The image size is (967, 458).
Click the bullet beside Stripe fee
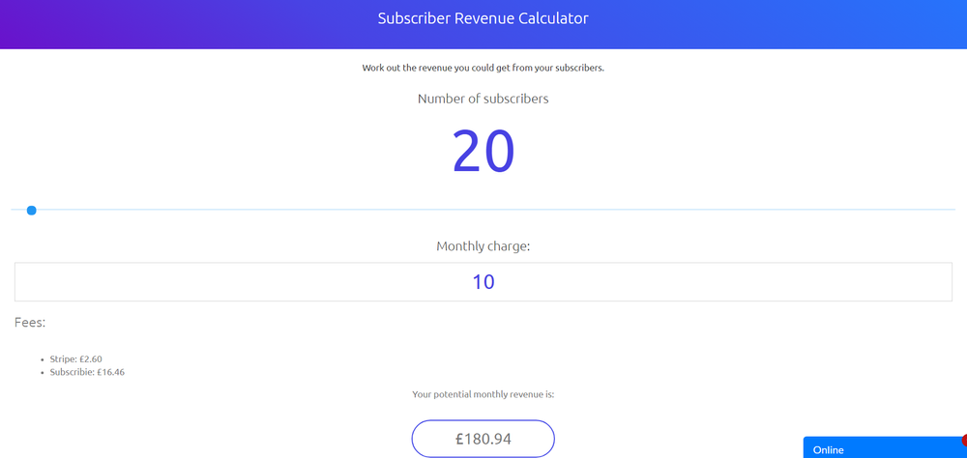pyautogui.click(x=43, y=359)
